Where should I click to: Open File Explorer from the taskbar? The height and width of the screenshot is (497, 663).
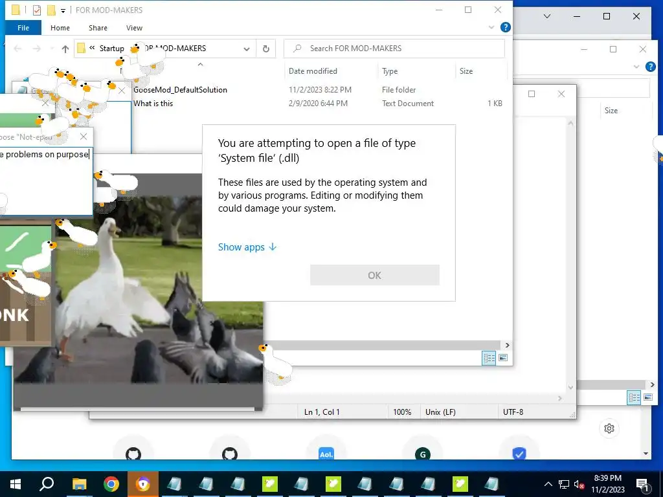point(79,484)
